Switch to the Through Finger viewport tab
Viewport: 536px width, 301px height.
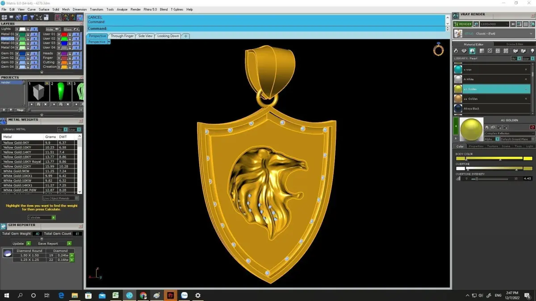pyautogui.click(x=122, y=36)
